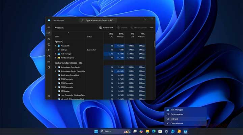Select the Processes page icon in sidebar
Image resolution: width=243 pixels, height=135 pixels.
(x=49, y=33)
